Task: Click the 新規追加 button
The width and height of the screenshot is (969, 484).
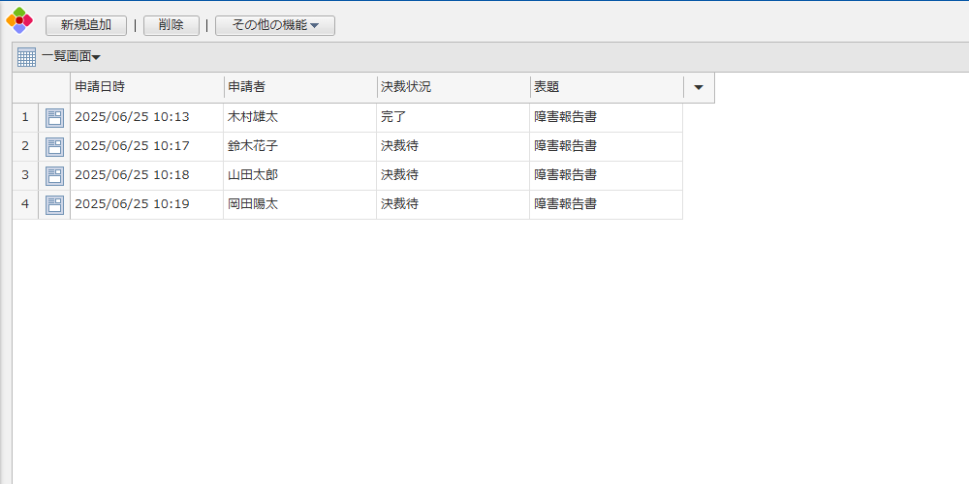Action: point(86,25)
